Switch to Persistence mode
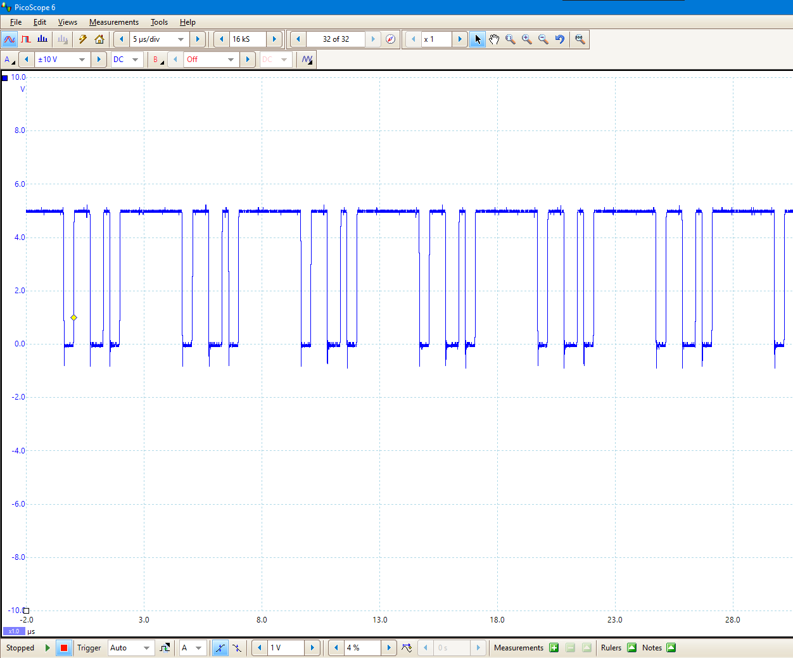This screenshot has height=658, width=793. (26, 39)
